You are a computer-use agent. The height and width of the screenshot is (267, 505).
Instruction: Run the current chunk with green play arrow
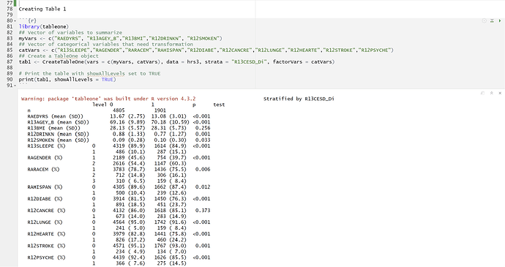[500, 20]
